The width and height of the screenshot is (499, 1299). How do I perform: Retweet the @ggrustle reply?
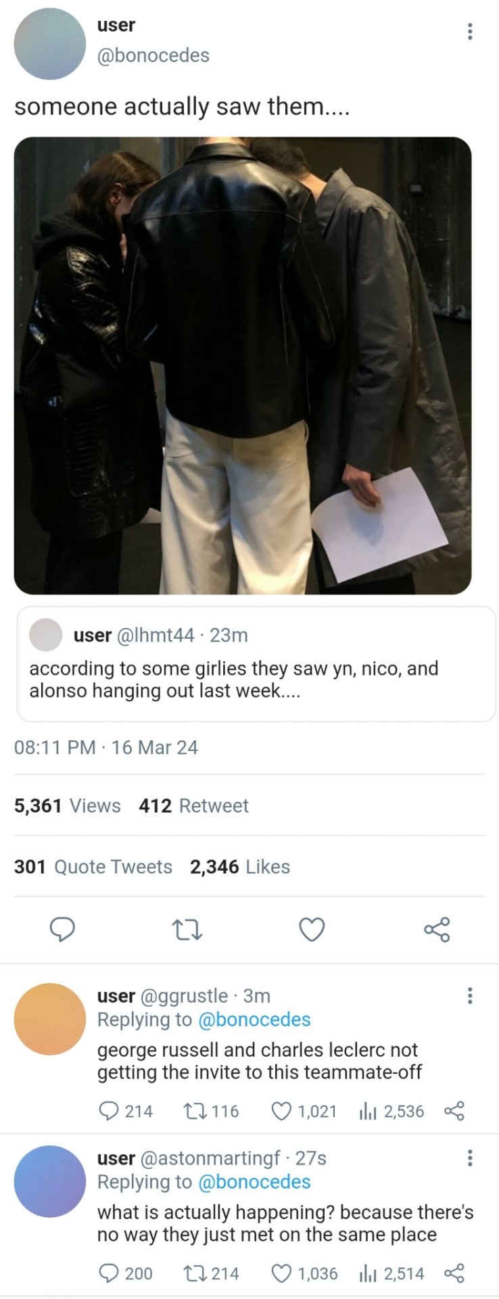tap(193, 1111)
